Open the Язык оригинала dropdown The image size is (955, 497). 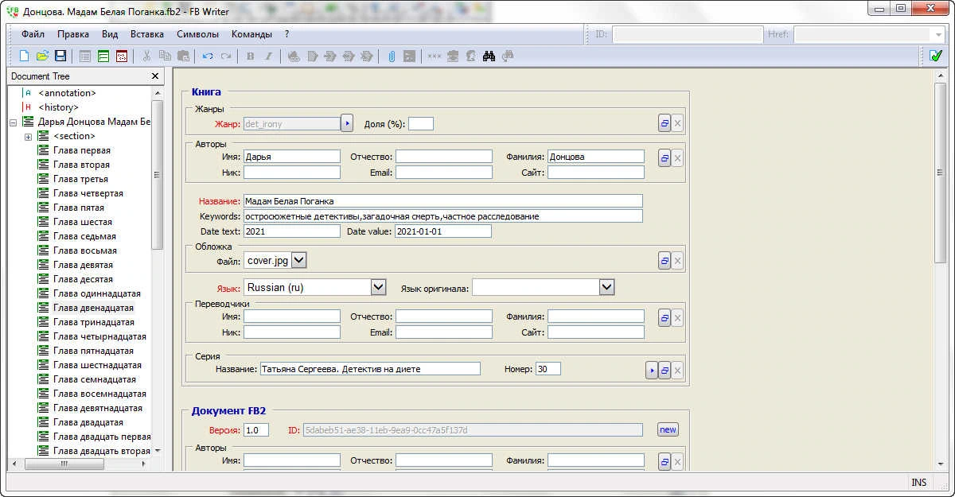[x=607, y=287]
